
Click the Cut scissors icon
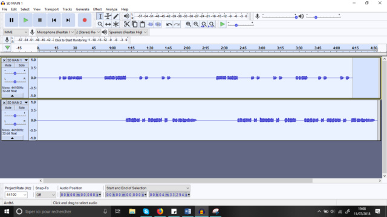pyautogui.click(x=126, y=24)
